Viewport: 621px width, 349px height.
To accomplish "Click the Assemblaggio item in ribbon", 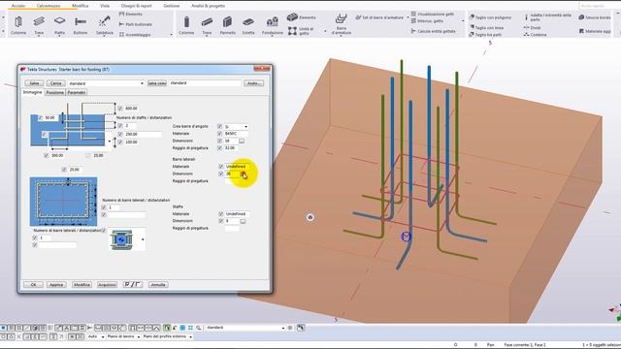I will tap(135, 35).
